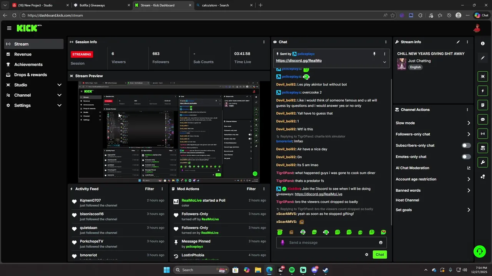This screenshot has width=492, height=276.
Task: Click the Stream Preview thumbnail
Action: coord(169,132)
